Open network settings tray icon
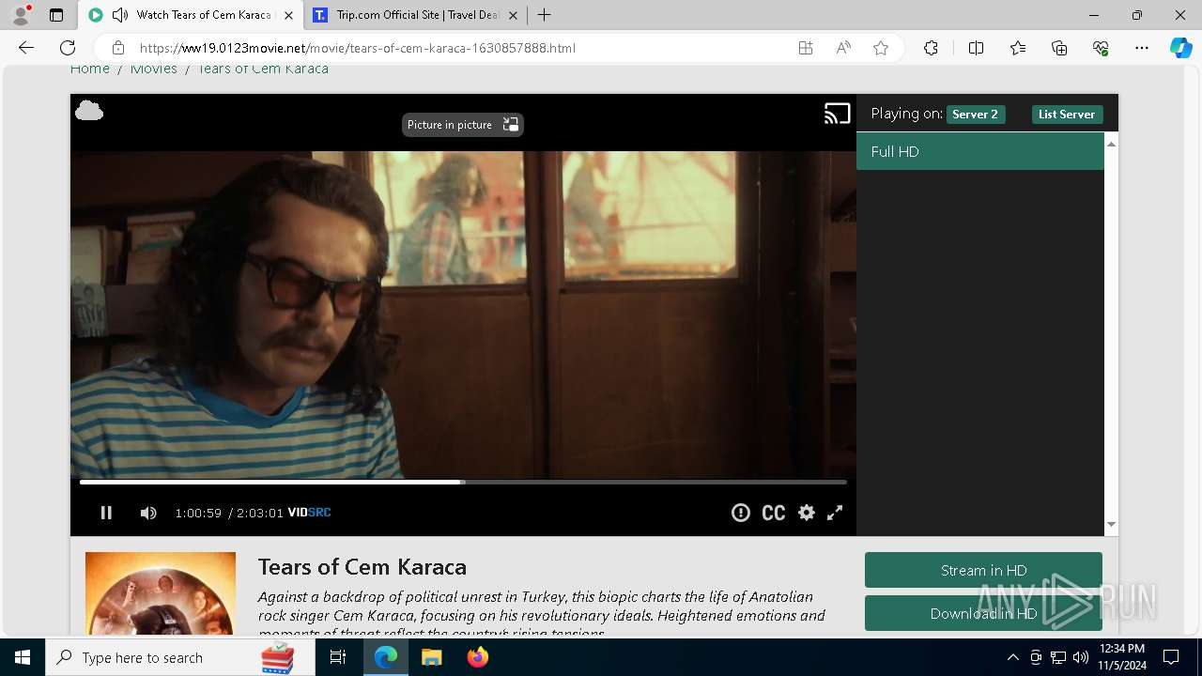1202x676 pixels. pos(1058,657)
